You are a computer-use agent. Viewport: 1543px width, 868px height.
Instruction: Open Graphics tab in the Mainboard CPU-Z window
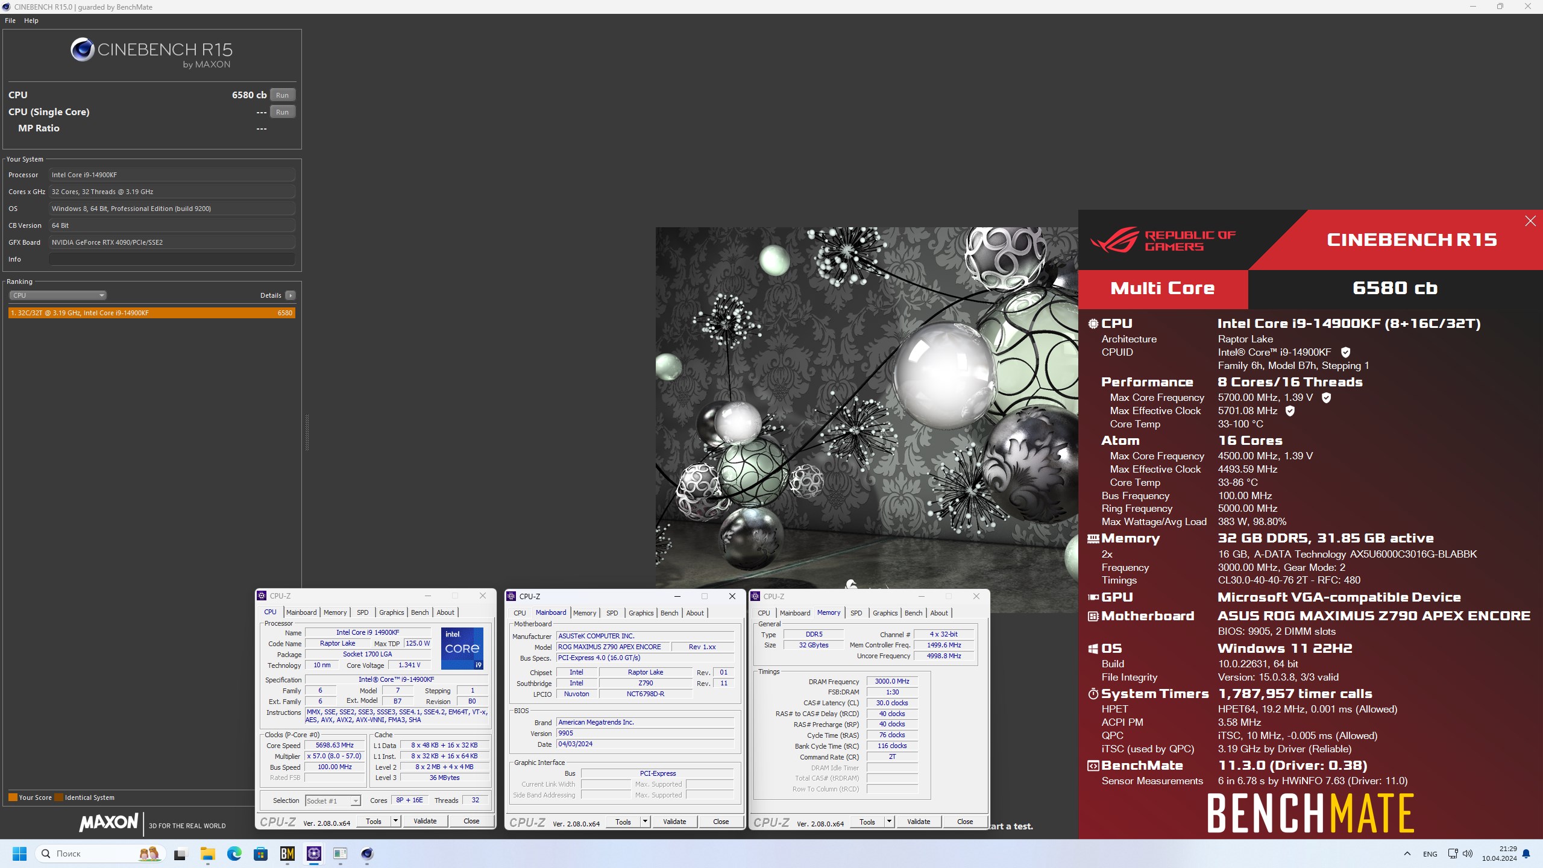click(x=641, y=613)
